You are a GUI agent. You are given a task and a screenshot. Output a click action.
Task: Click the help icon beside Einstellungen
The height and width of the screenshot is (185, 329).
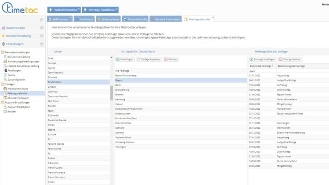click(x=42, y=44)
